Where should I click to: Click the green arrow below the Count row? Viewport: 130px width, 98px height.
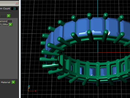(9, 16)
